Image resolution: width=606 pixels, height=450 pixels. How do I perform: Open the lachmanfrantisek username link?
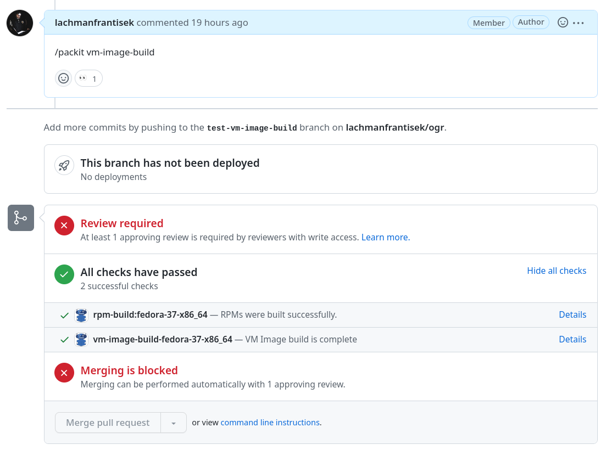click(94, 22)
